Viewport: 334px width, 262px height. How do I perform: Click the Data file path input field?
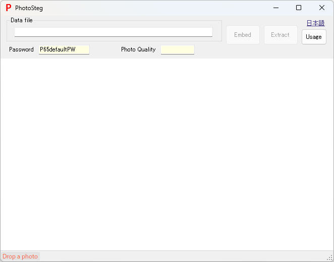(x=114, y=32)
